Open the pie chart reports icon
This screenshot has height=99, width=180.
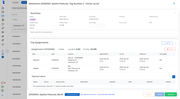coord(3,24)
